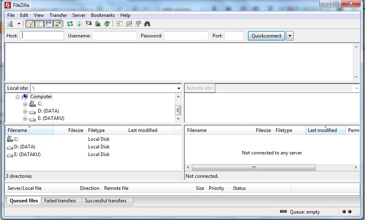Click the Status column header in queue
Viewport: 365px width, 220px height.
click(x=260, y=188)
